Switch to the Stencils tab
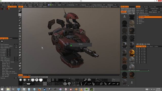The height and width of the screenshot is (91, 162). (x=25, y=75)
